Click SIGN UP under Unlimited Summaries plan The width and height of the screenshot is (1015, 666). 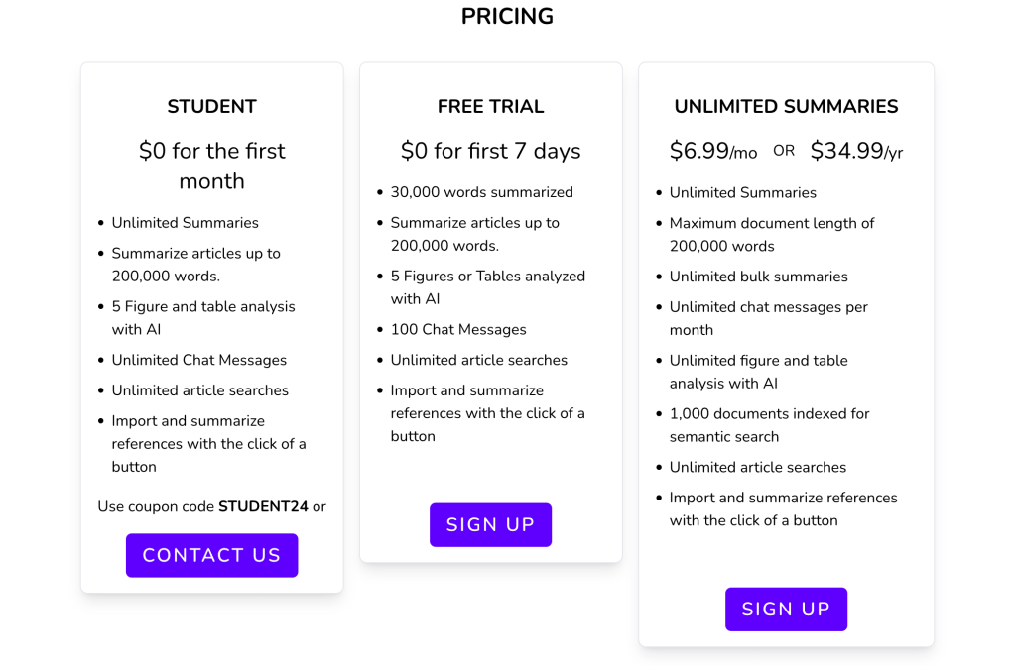point(786,609)
